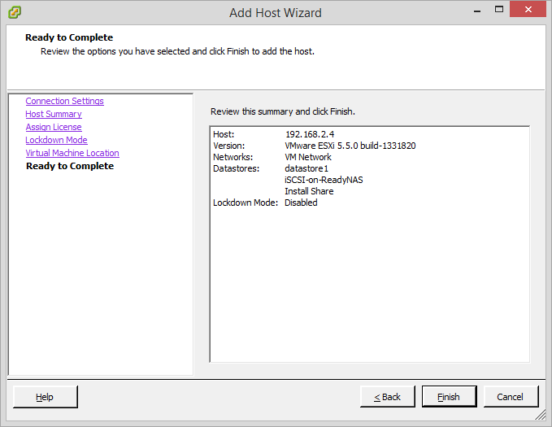552x427 pixels.
Task: Select the Ready to Complete step in the sidebar
Action: coord(70,166)
